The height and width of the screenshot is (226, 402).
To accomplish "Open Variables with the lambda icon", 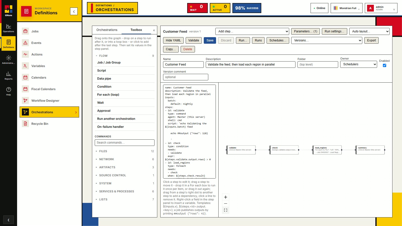I will click(x=49, y=66).
